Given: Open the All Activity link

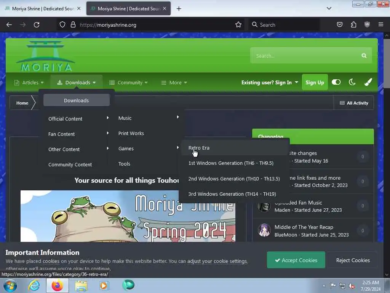Looking at the screenshot, I should (x=354, y=103).
